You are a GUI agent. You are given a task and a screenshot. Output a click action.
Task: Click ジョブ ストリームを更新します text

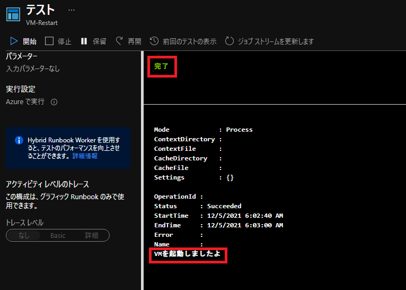pos(276,41)
